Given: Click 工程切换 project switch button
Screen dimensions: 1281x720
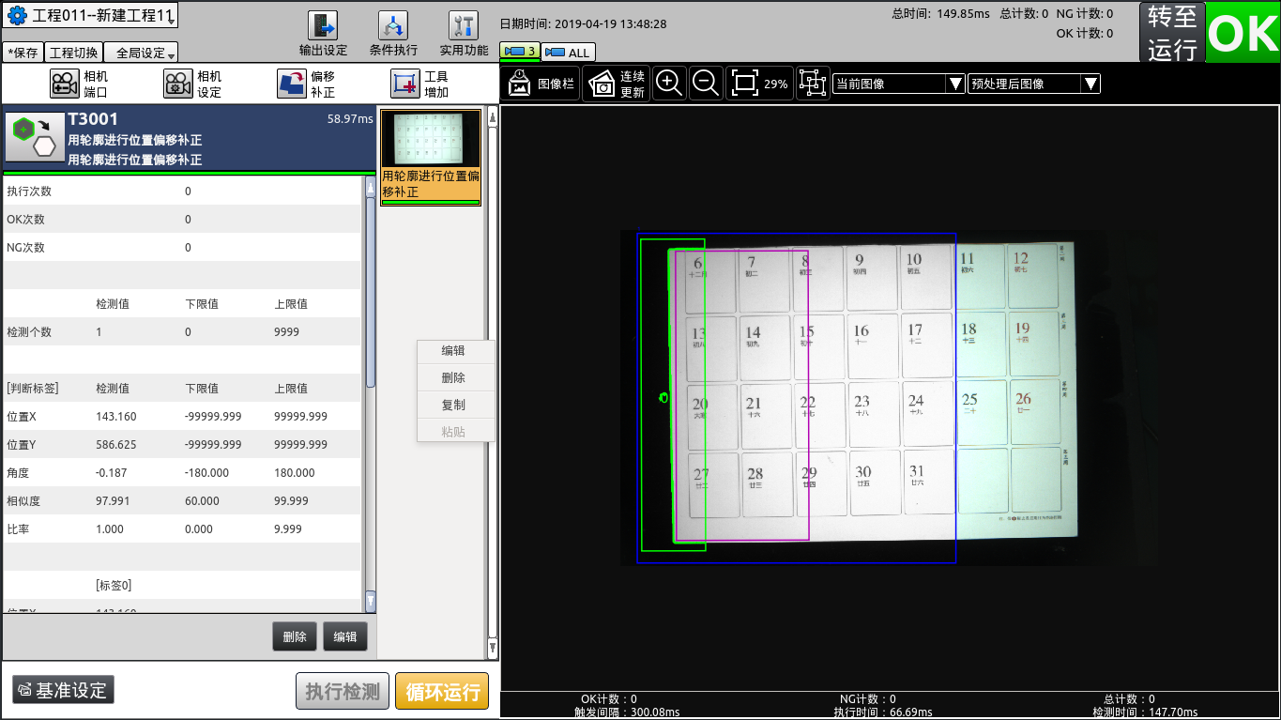Looking at the screenshot, I should coord(72,53).
